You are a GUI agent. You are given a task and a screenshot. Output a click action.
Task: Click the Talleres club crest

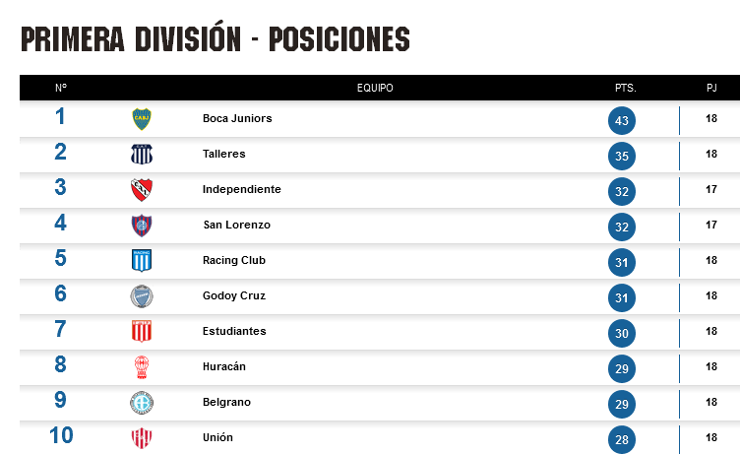tap(142, 155)
